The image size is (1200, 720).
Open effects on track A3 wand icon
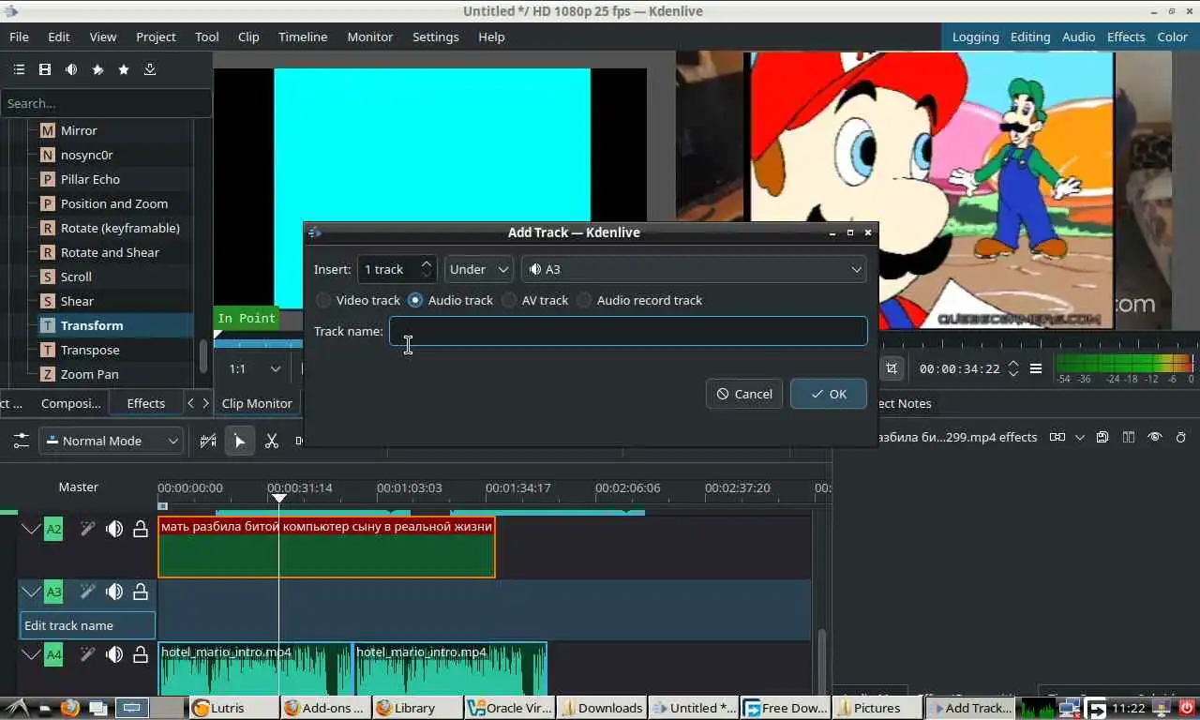pyautogui.click(x=87, y=592)
